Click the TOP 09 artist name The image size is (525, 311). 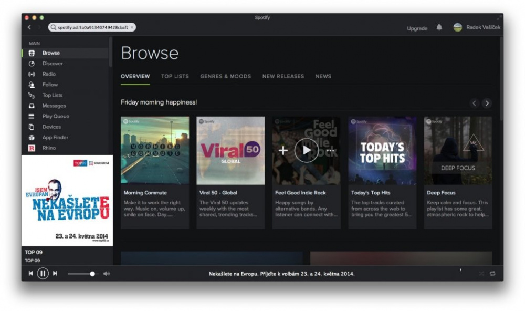pos(32,261)
